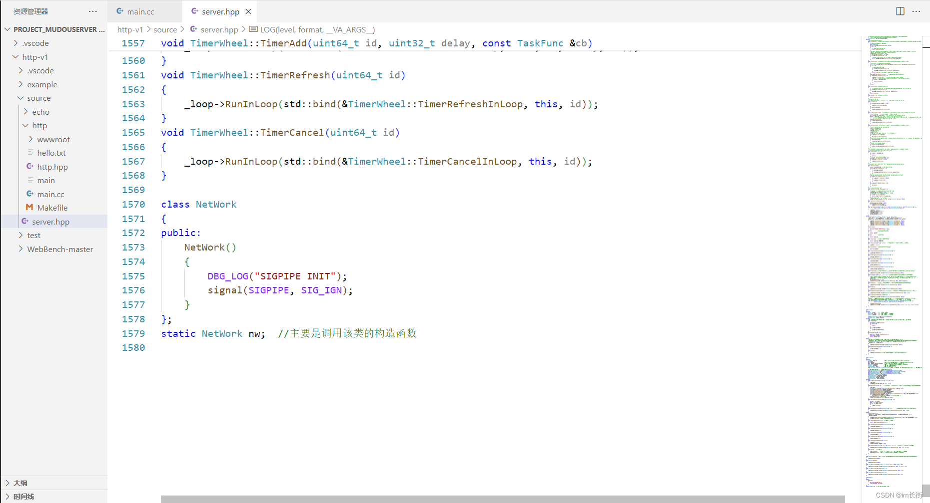Click the horizontal scrollbar at bottom
The height and width of the screenshot is (503, 930).
coord(503,499)
